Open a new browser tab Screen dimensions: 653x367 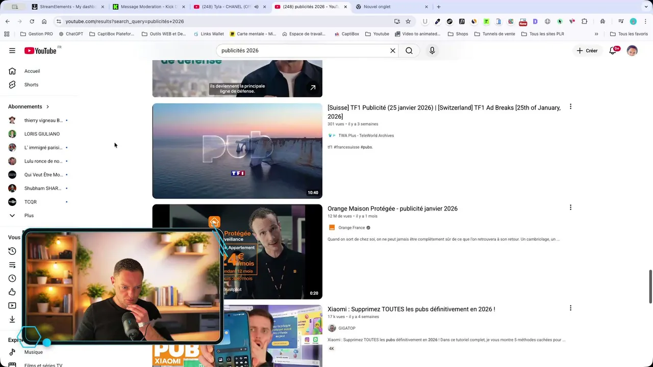tap(439, 7)
